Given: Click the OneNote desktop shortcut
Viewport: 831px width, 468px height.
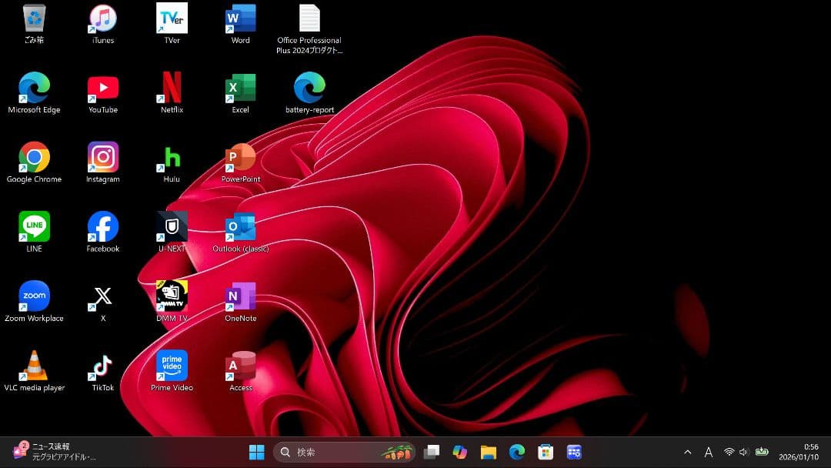Looking at the screenshot, I should tap(240, 296).
